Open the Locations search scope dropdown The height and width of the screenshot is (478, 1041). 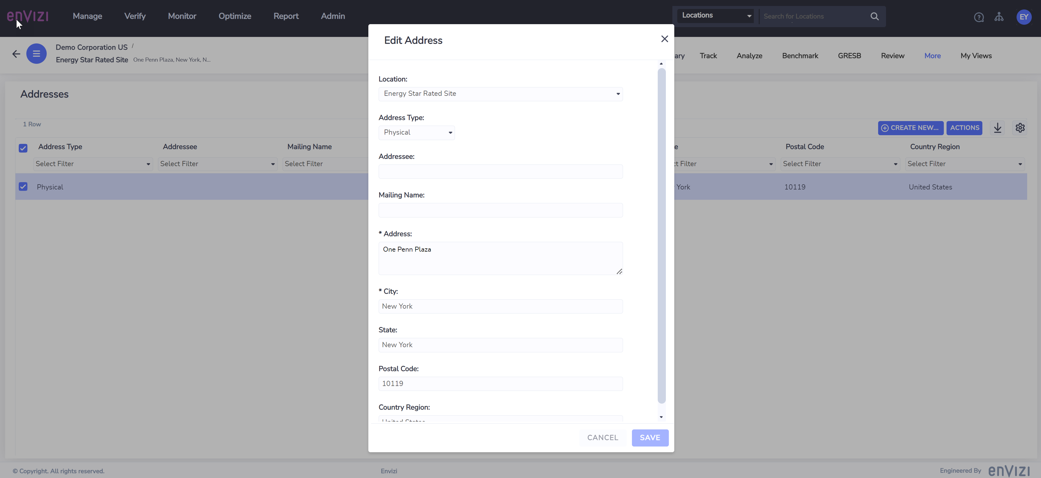click(715, 16)
